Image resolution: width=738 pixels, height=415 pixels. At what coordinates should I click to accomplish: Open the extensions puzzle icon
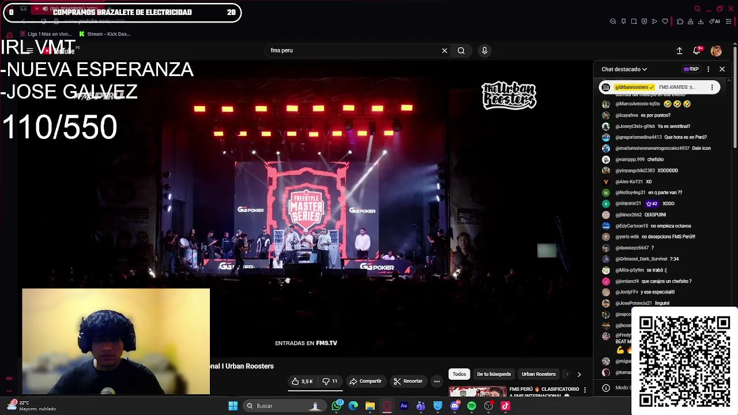point(680,21)
